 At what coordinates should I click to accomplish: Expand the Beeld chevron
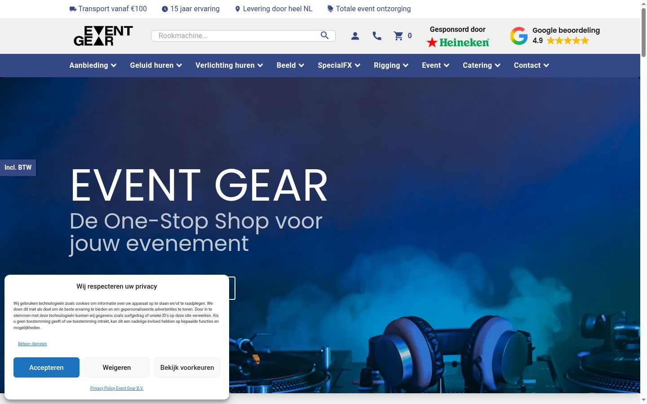coord(301,66)
